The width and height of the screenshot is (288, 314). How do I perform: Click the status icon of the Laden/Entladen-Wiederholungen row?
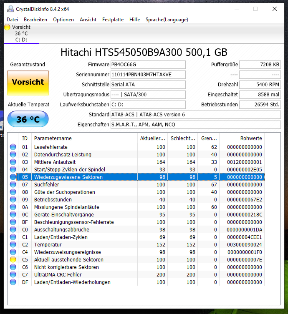[x=13, y=282]
